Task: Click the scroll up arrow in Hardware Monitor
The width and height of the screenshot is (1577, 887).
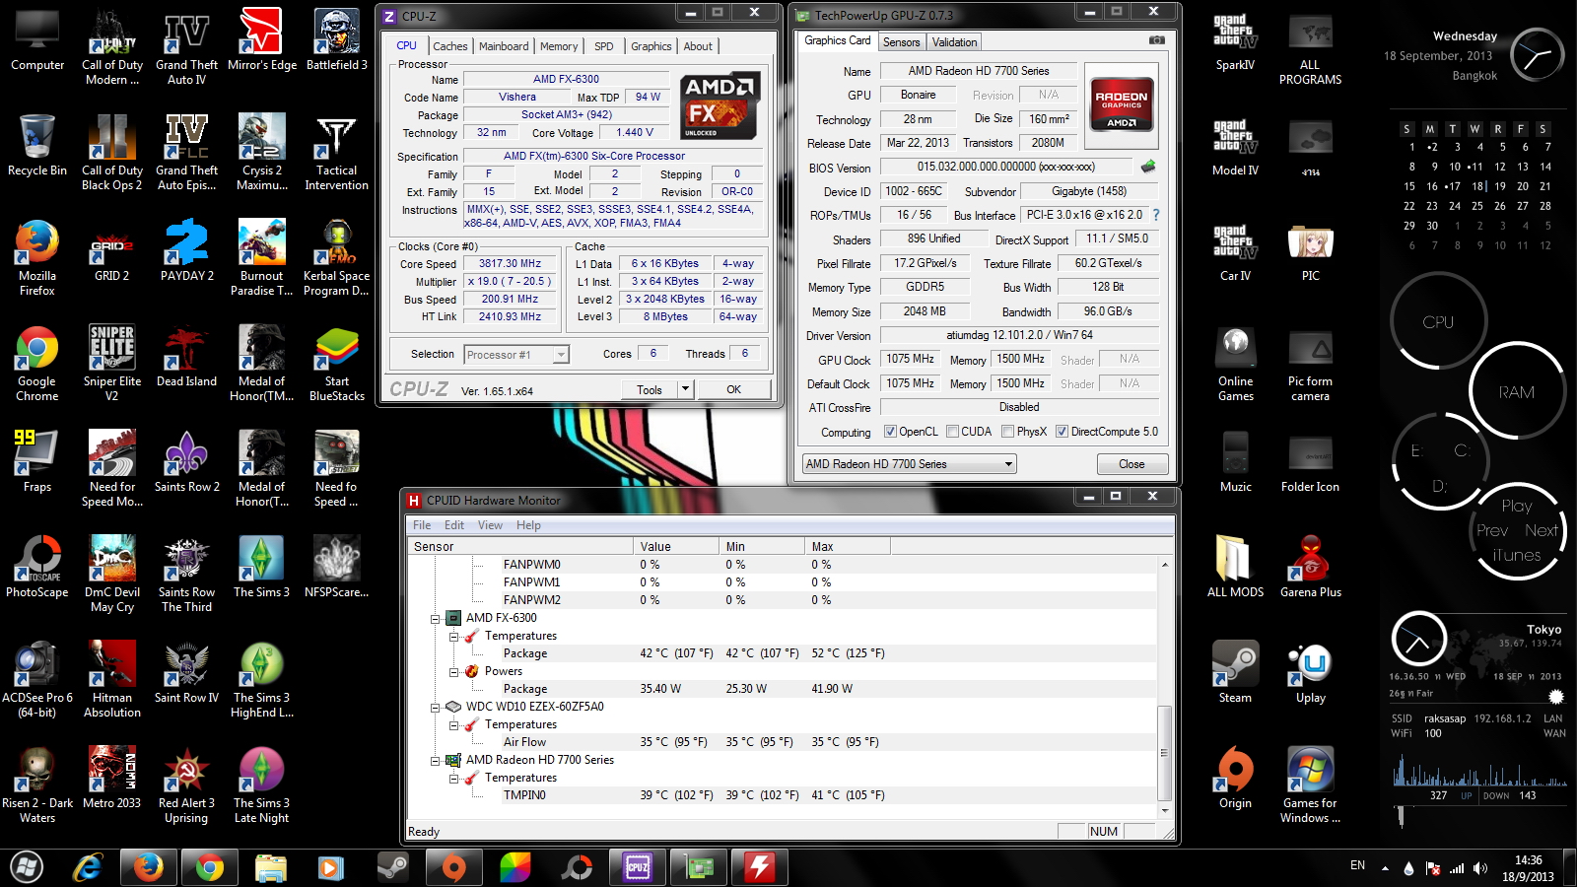Action: tap(1164, 565)
